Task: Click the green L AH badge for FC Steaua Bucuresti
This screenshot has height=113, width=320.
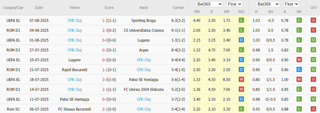Action: click(x=299, y=109)
